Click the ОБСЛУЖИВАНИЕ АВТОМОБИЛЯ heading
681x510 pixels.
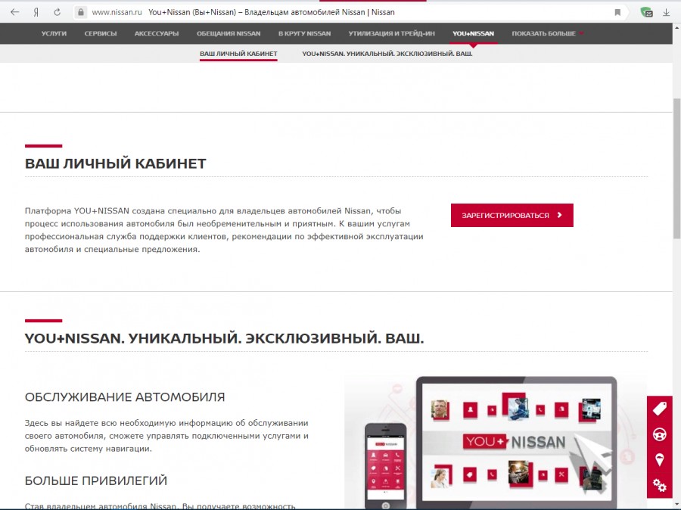click(125, 397)
